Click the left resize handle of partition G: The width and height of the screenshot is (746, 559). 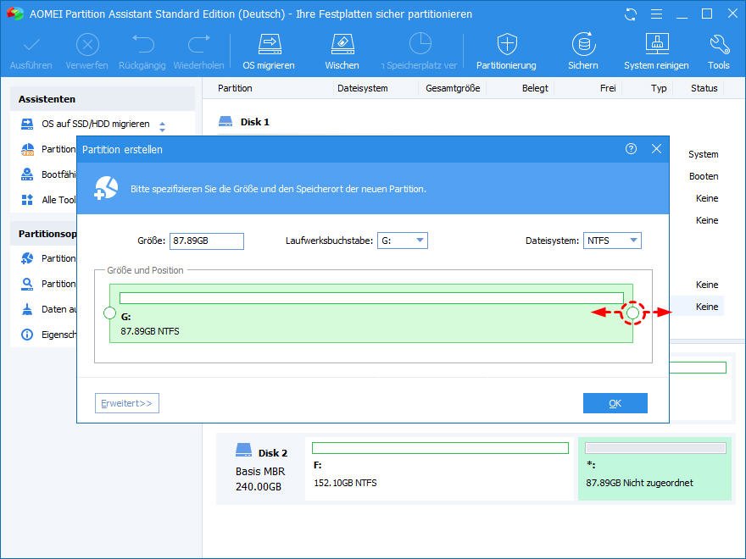109,313
